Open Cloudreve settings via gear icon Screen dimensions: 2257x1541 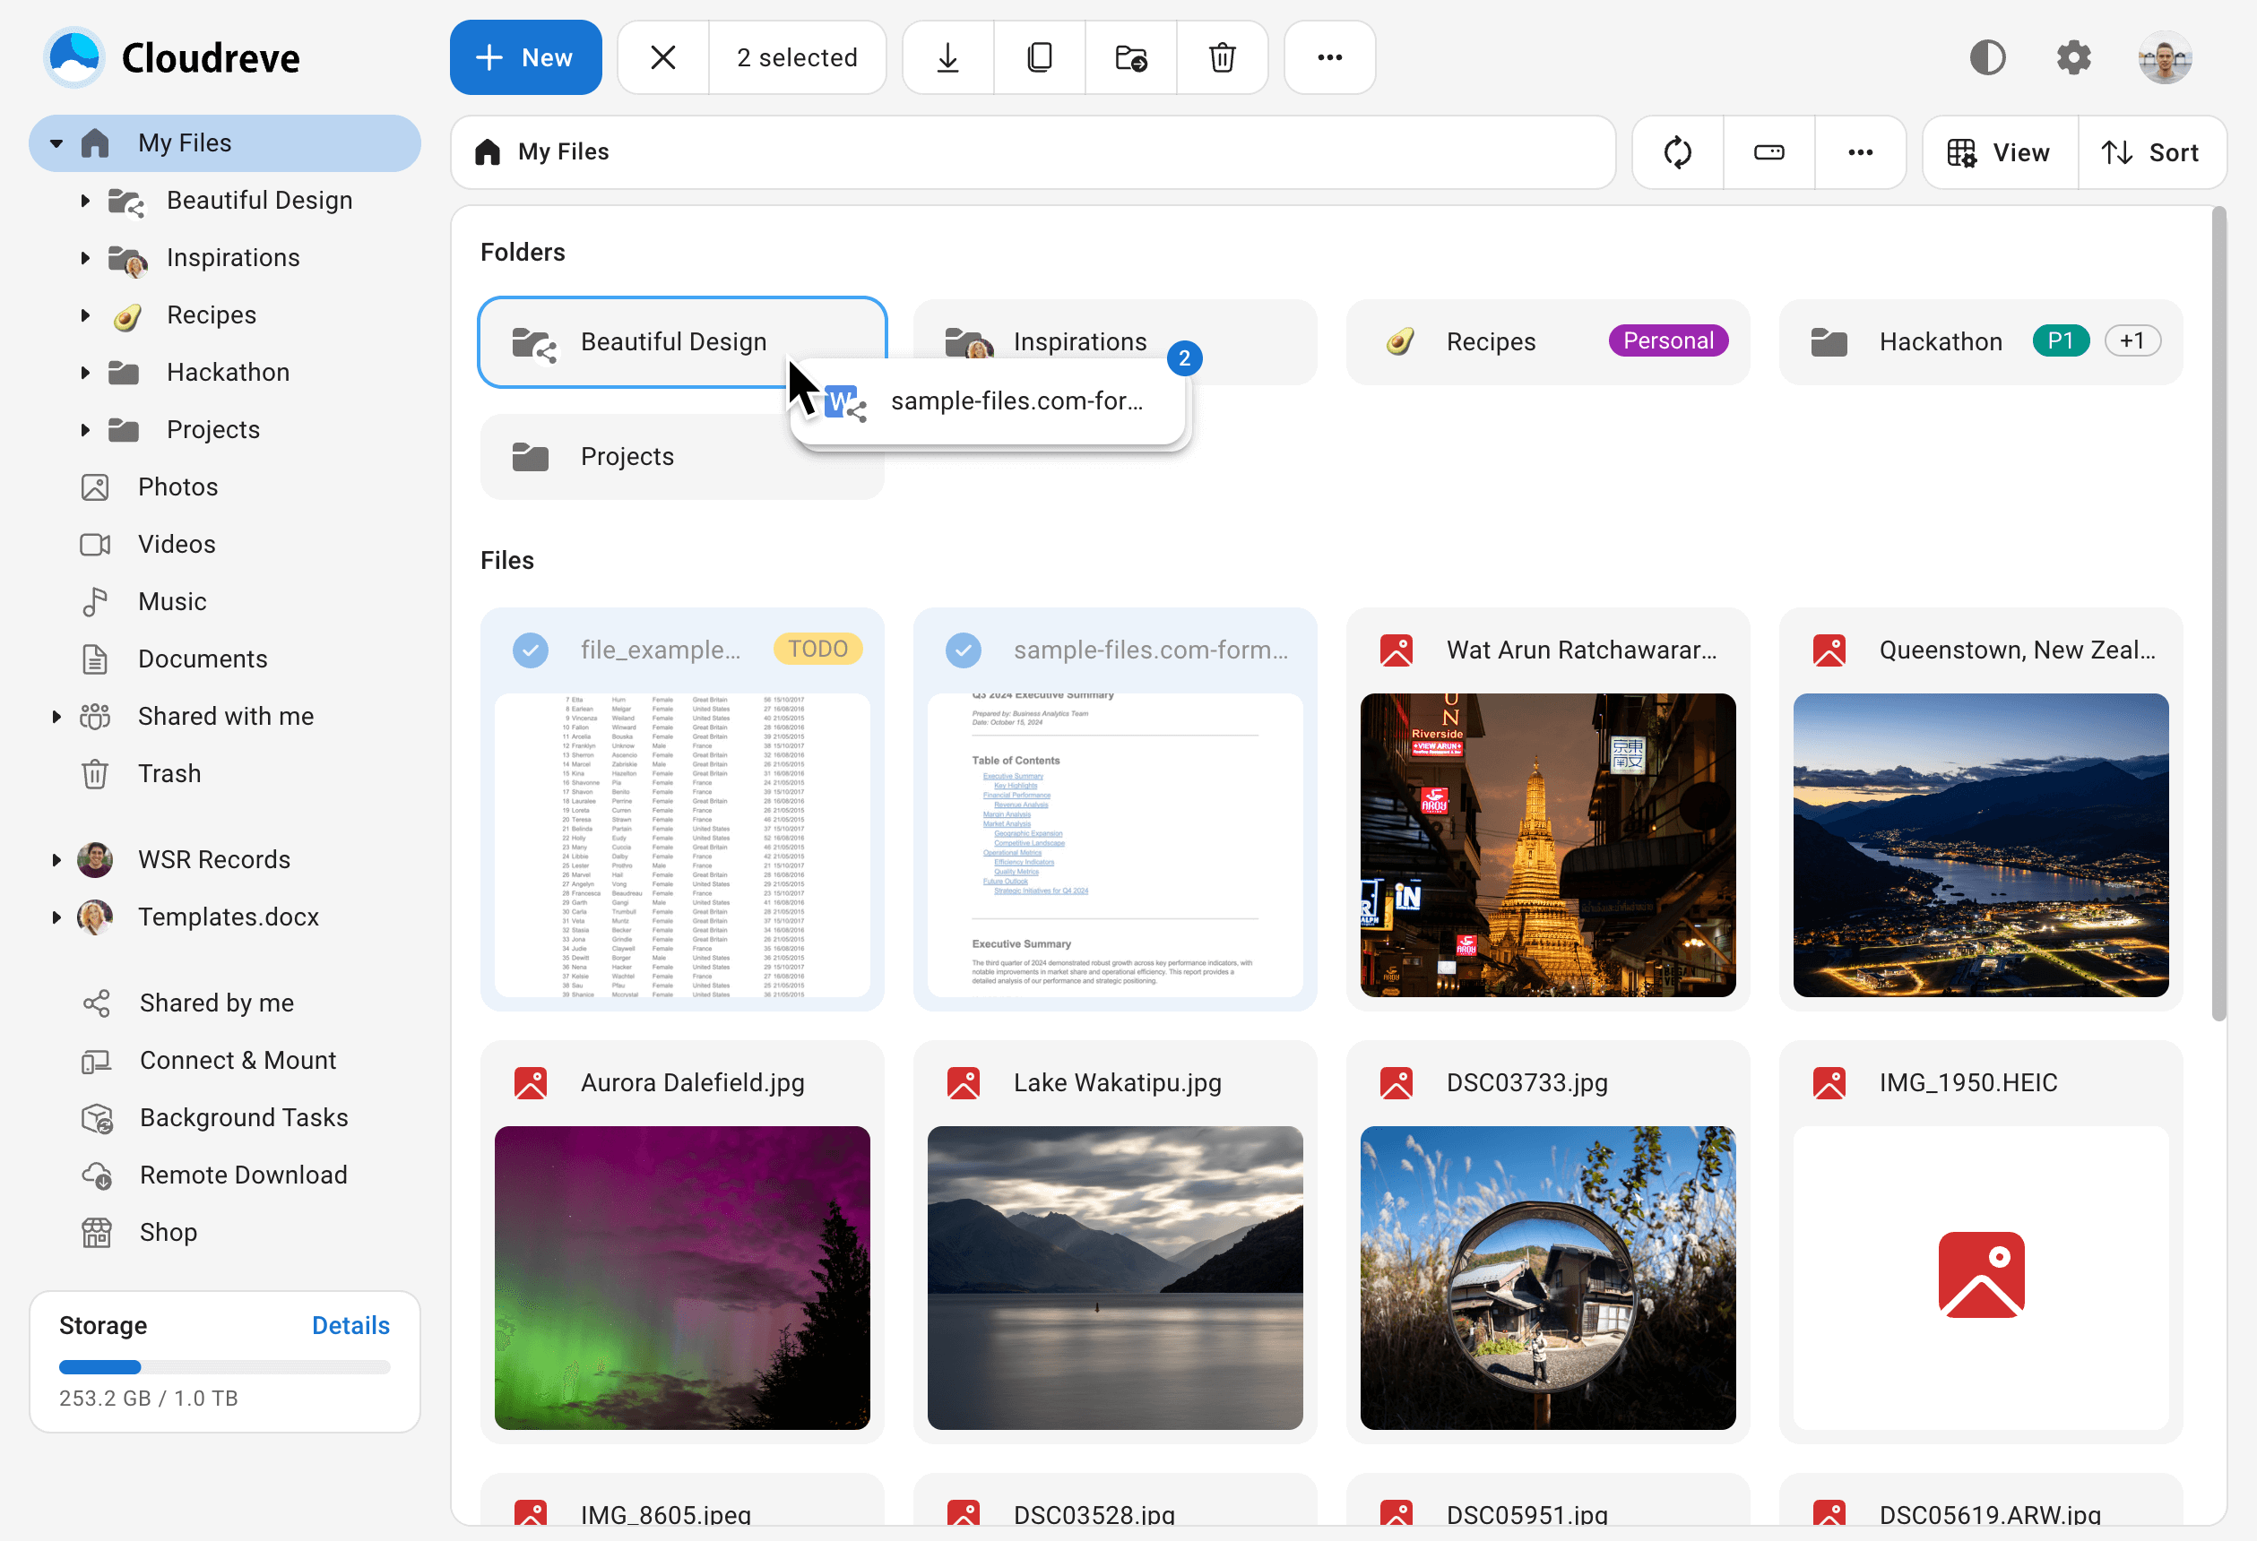[x=2074, y=57]
